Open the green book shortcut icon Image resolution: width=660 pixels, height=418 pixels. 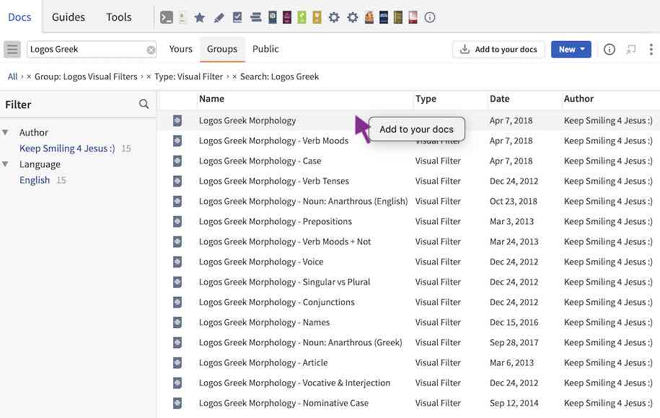(x=302, y=17)
